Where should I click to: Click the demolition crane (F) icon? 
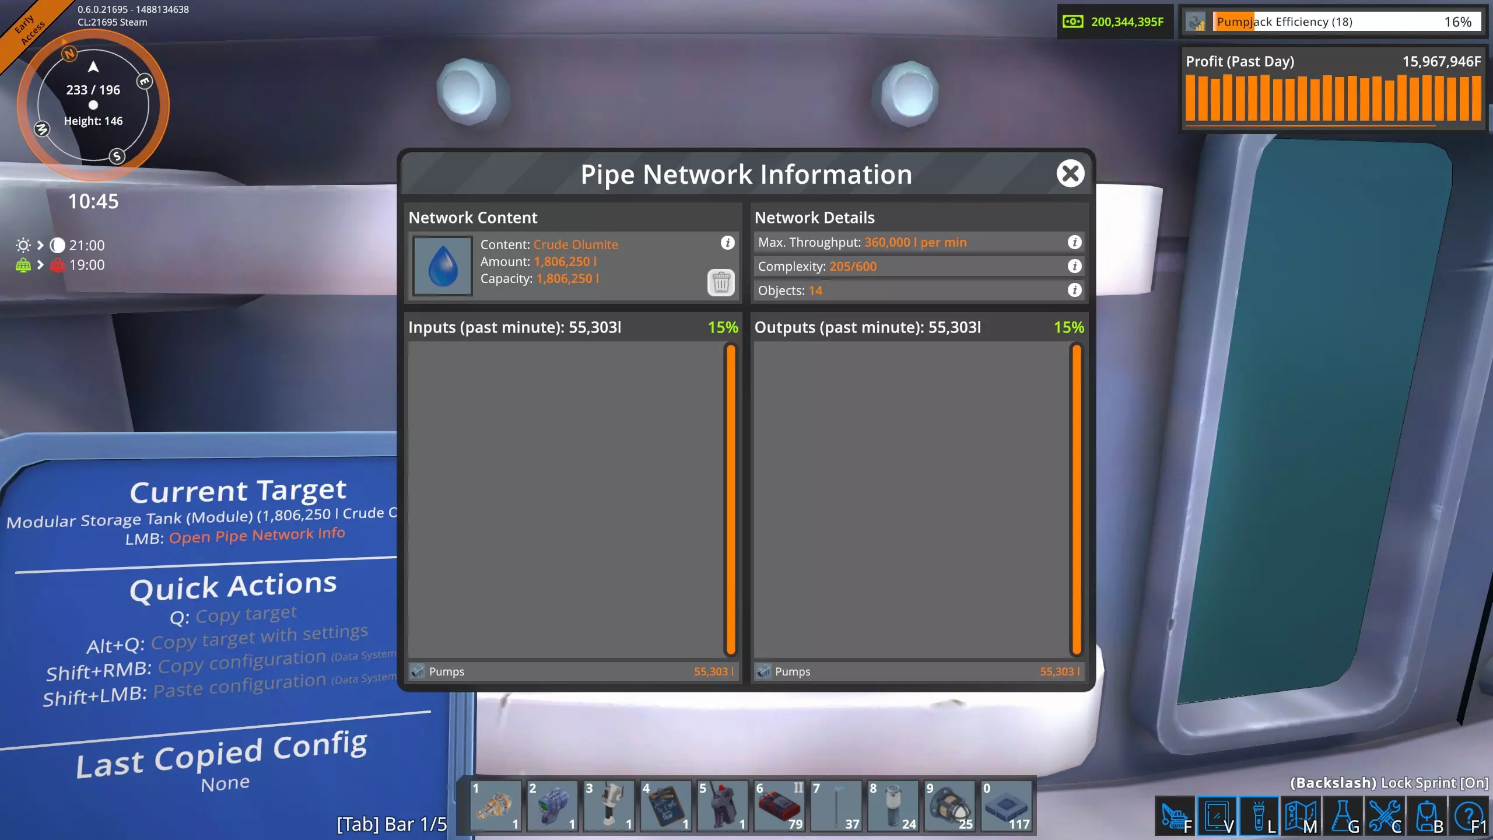click(x=1174, y=815)
